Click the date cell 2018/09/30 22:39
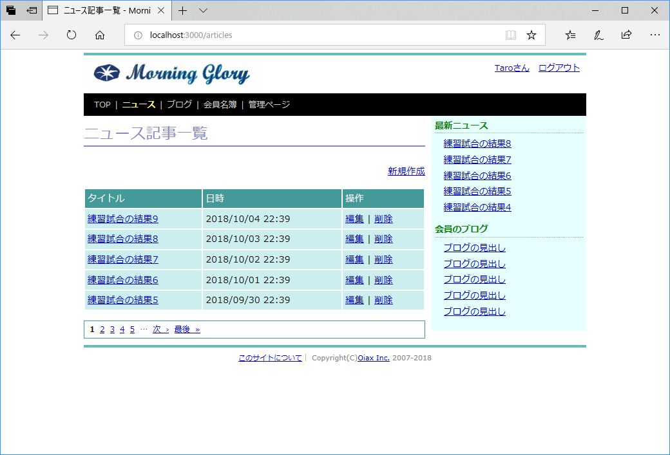Viewport: 670px width, 455px height. pyautogui.click(x=272, y=300)
